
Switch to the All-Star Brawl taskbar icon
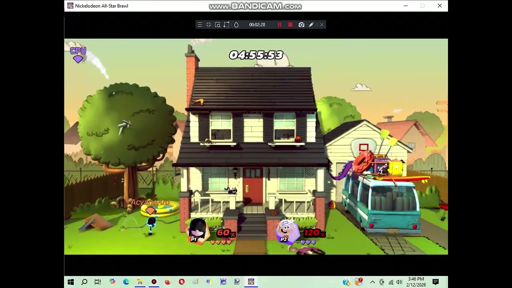tap(251, 282)
